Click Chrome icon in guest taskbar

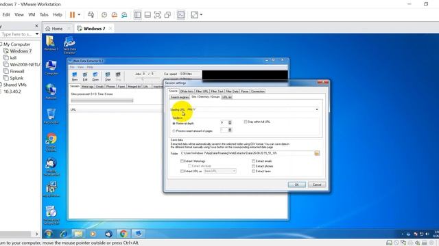(x=123, y=234)
